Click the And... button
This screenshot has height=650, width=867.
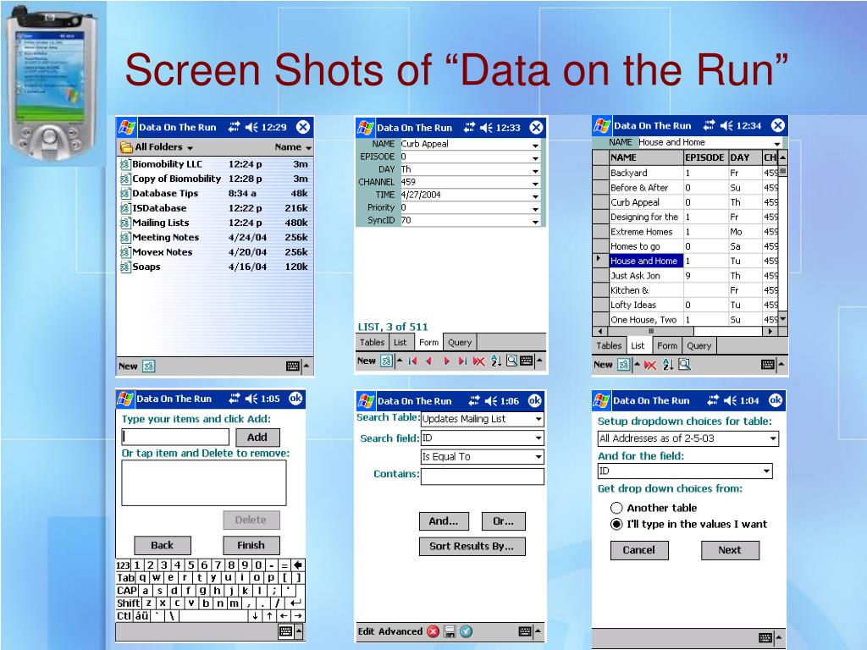click(444, 521)
